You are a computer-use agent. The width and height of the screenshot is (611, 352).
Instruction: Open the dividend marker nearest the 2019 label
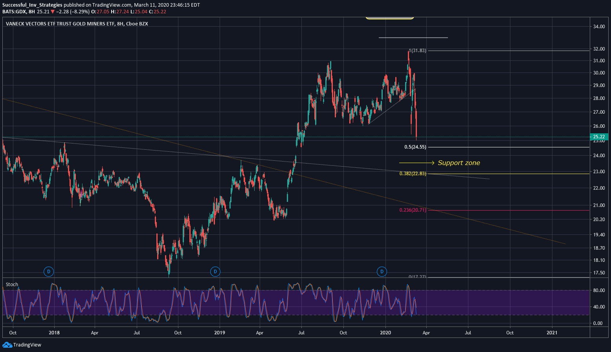tap(215, 271)
